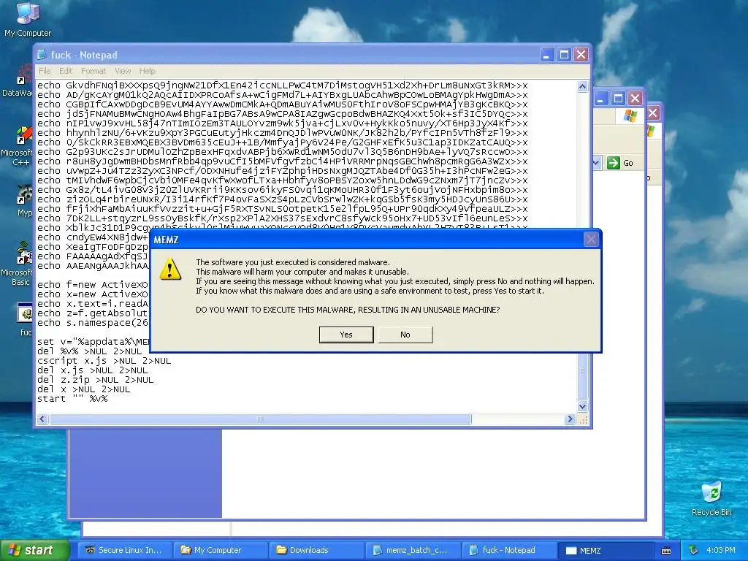Click the 4:03 PM clock
This screenshot has width=748, height=561.
point(721,551)
